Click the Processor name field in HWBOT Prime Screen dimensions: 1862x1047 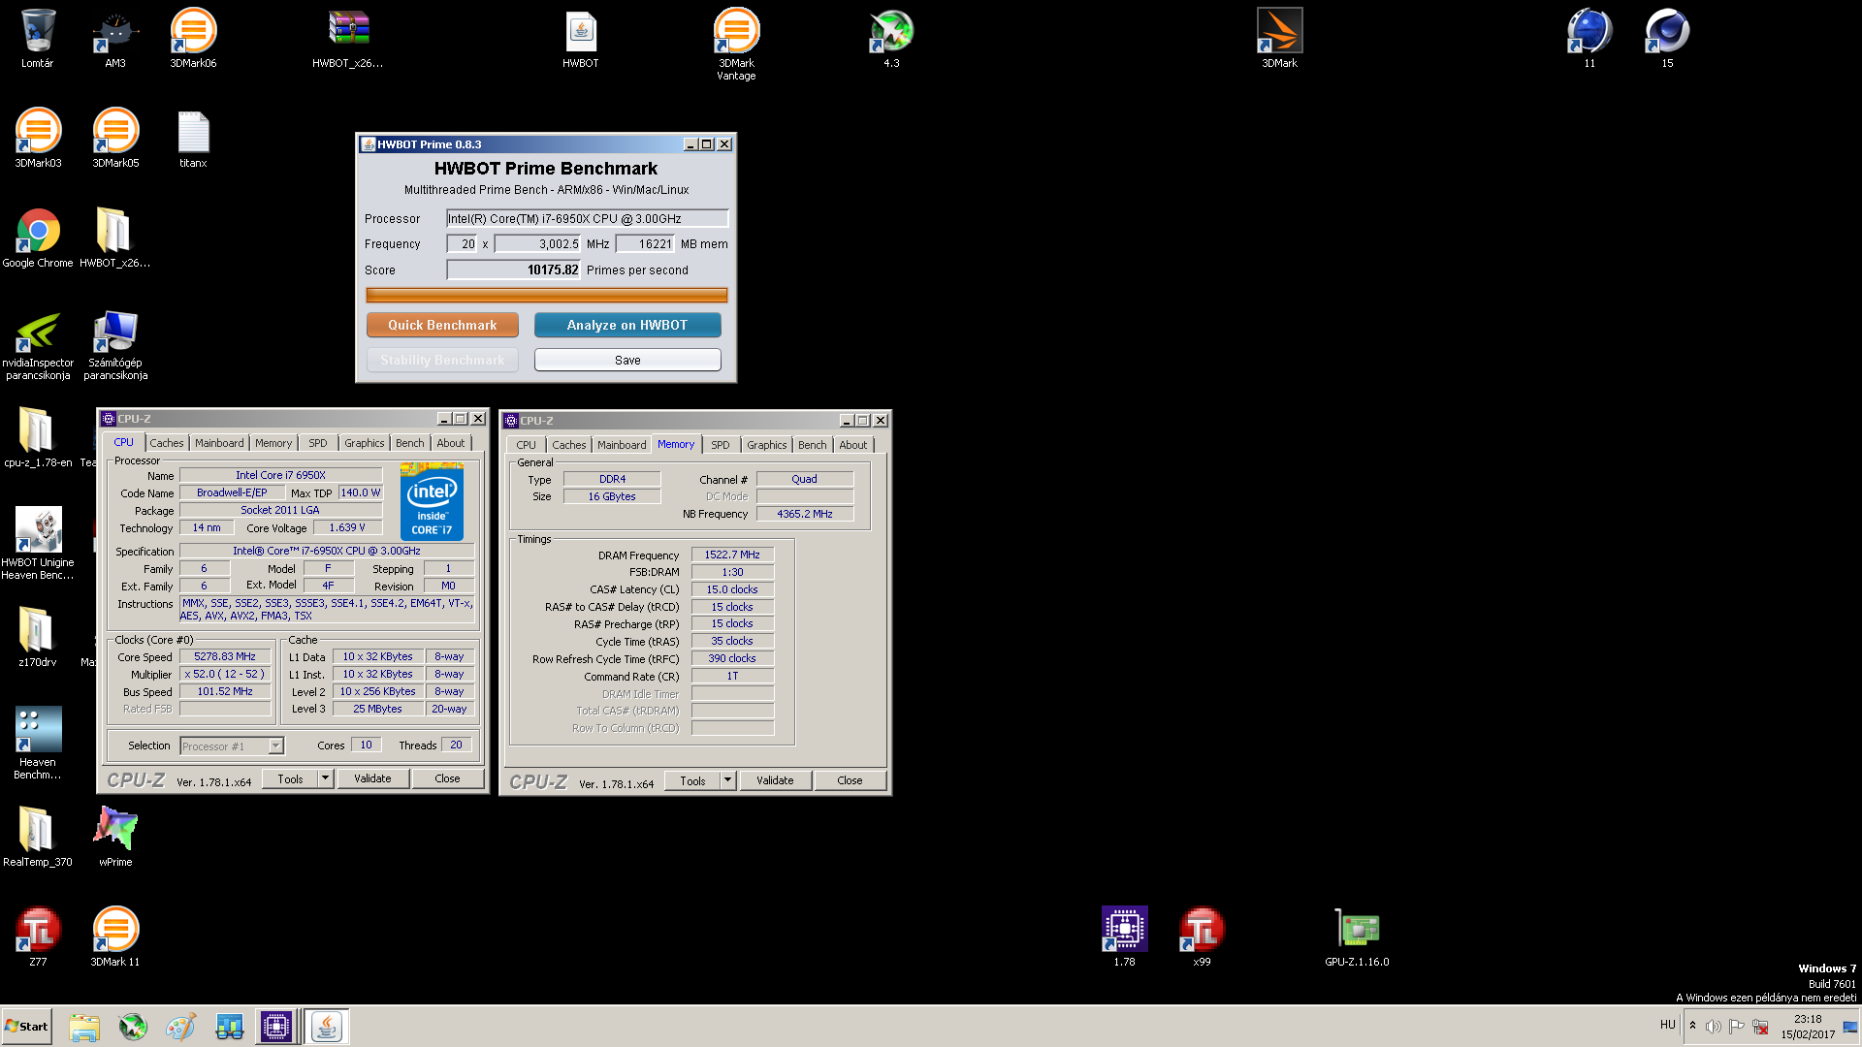(587, 219)
